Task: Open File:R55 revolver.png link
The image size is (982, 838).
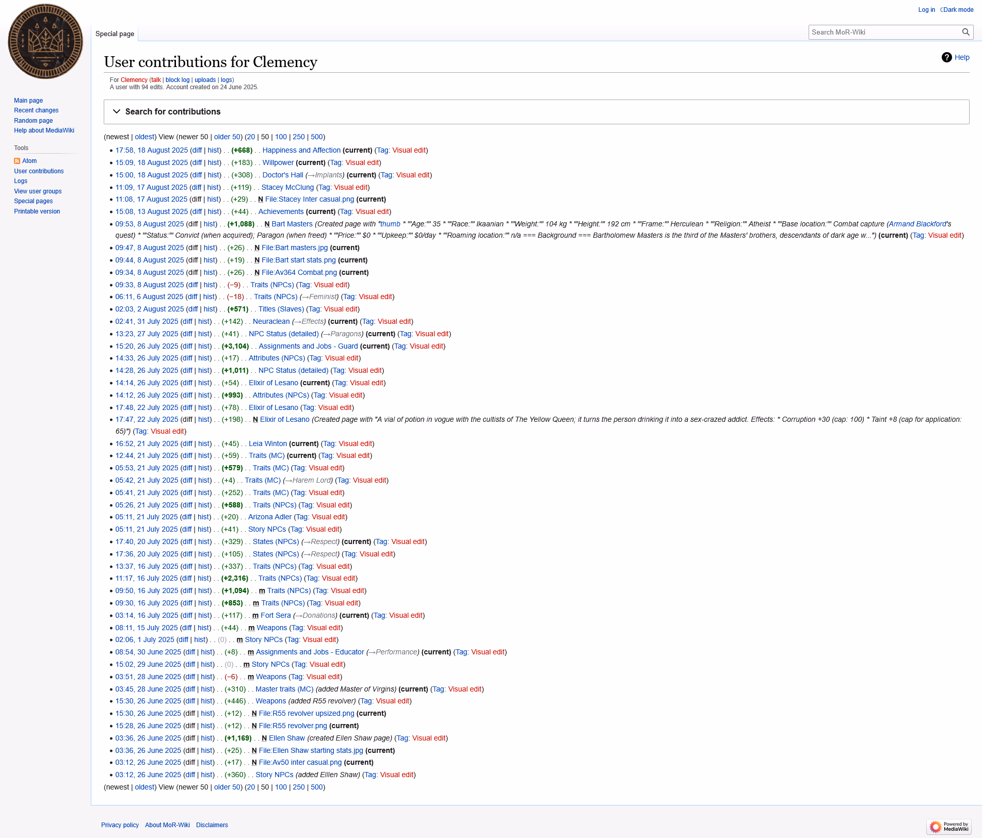Action: click(x=293, y=726)
